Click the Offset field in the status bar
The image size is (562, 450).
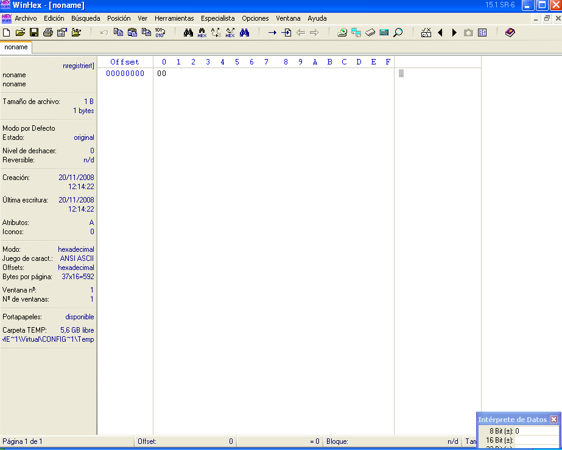(186, 441)
